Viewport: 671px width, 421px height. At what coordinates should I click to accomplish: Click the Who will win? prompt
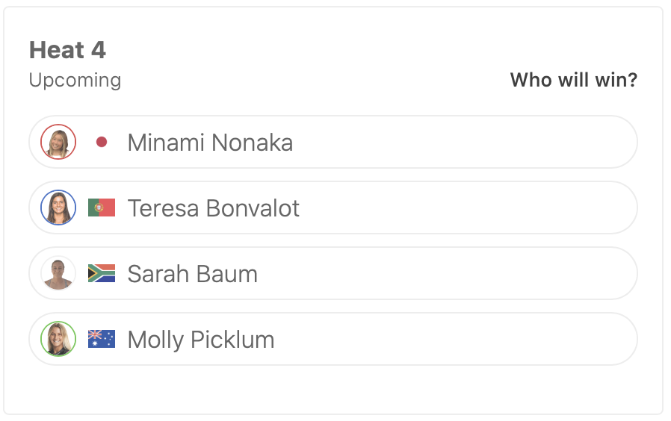tap(573, 80)
